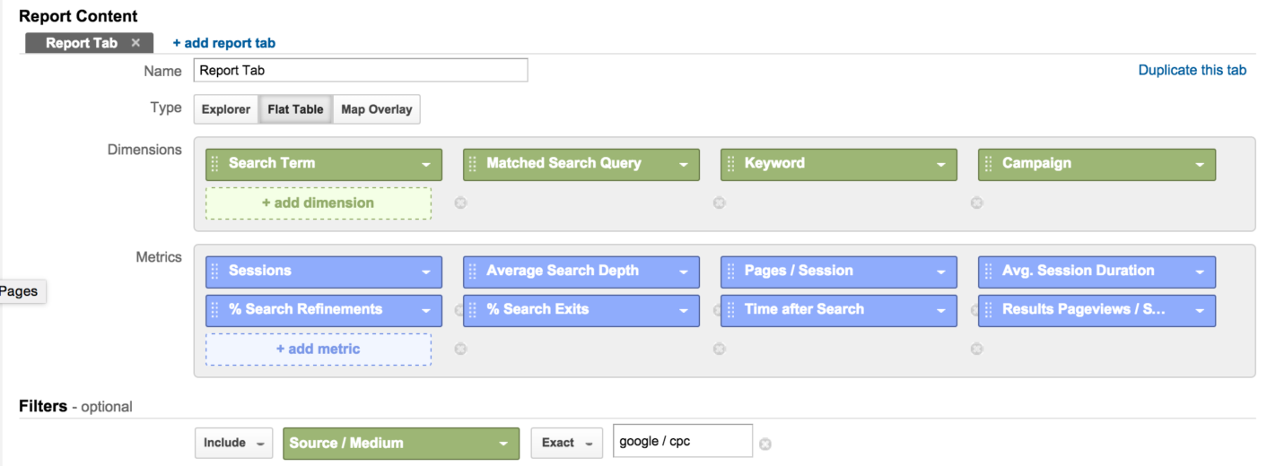Grab the Search Term drag handle
This screenshot has width=1267, height=466.
click(x=214, y=164)
